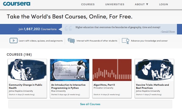This screenshot has width=182, height=112.
Task: Click Community Change in Public Health title
Action: point(25,86)
